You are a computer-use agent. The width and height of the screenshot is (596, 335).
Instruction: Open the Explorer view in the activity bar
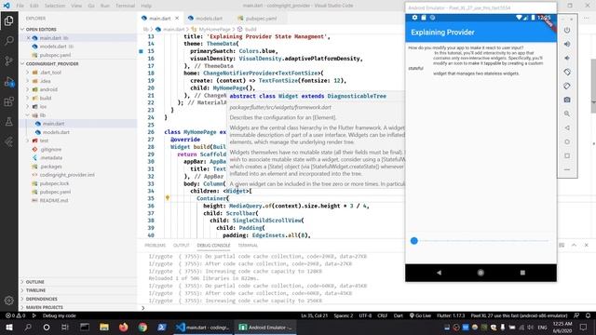click(8, 20)
